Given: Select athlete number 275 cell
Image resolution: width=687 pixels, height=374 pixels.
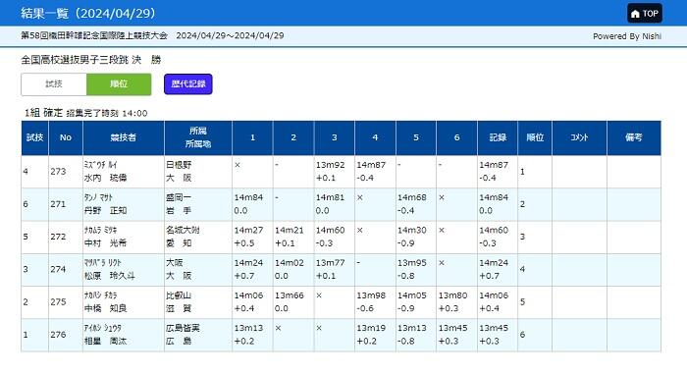Looking at the screenshot, I should pos(66,302).
